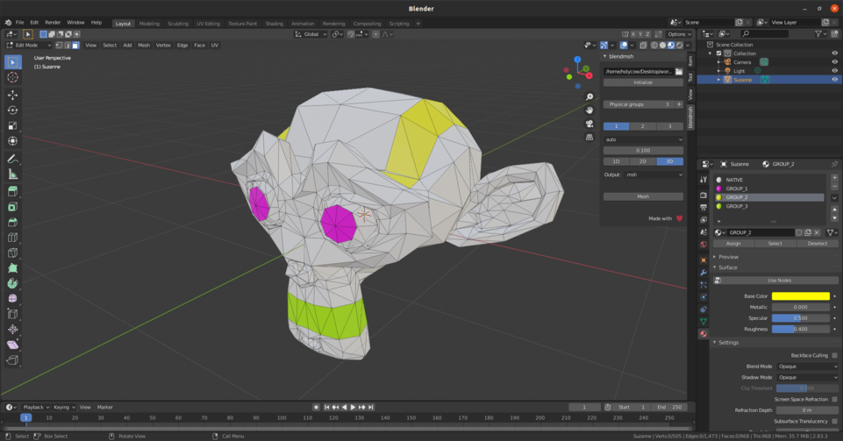Adjust the Roughness slider
Screen dimensions: 843x441
pyautogui.click(x=801, y=329)
